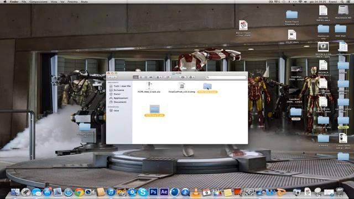
Task: Open Documenti in the Finder sidebar
Action: pos(118,102)
